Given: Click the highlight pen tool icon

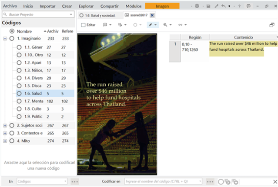Looking at the screenshot, I should [150, 25].
